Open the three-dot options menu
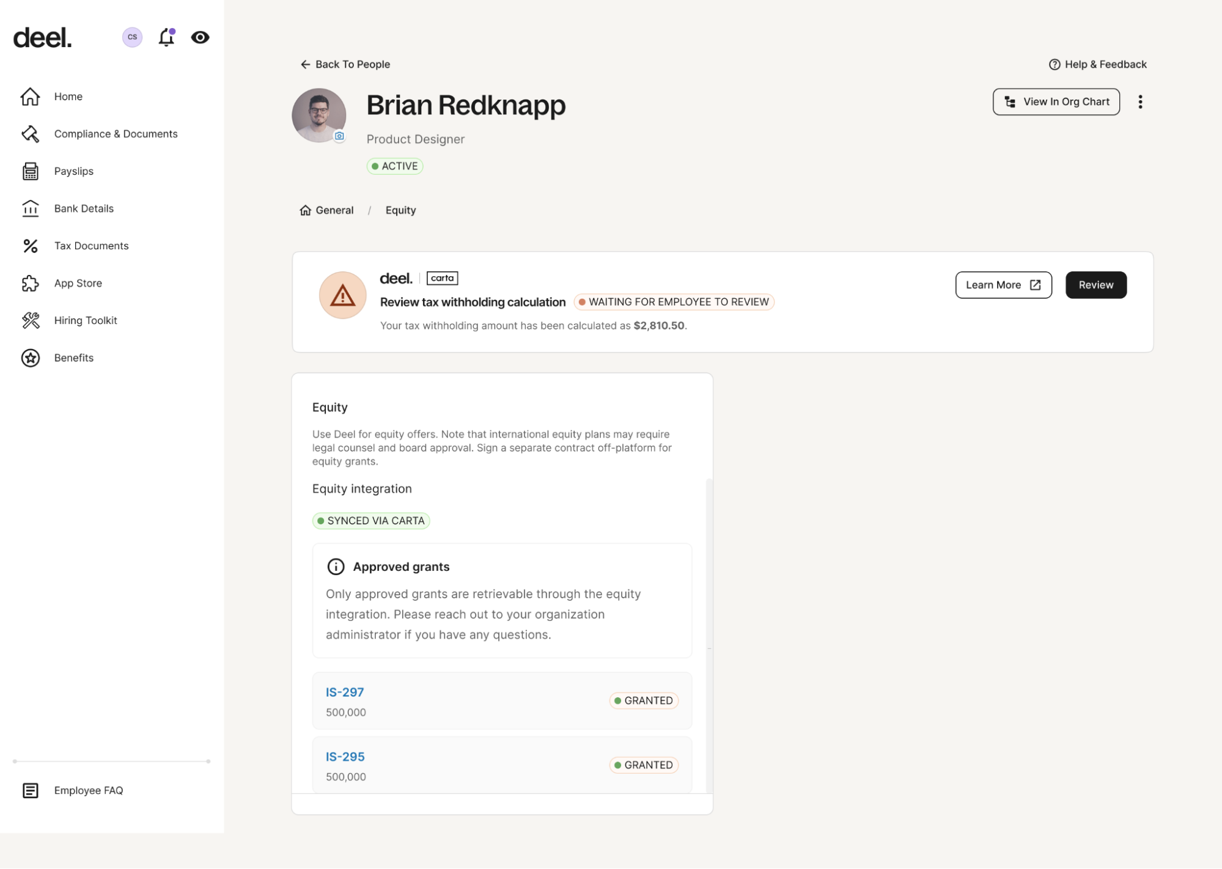This screenshot has width=1222, height=869. point(1140,101)
